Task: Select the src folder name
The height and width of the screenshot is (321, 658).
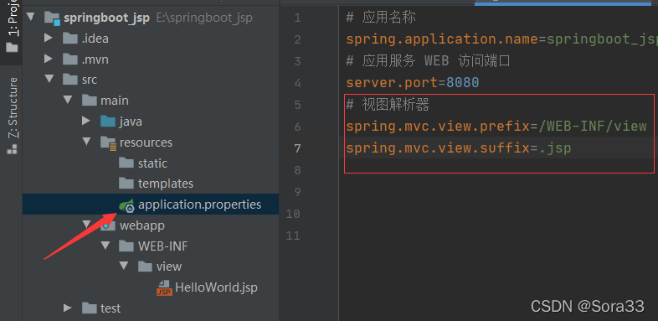Action: coord(90,80)
